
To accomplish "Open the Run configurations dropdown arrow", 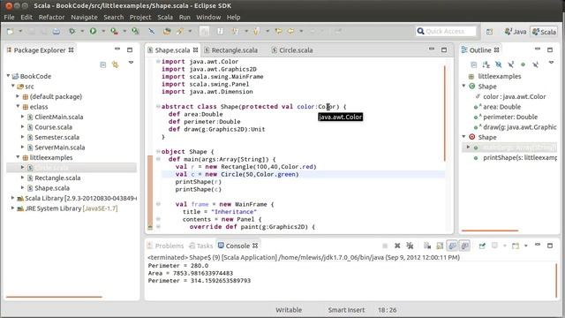I will click(103, 32).
